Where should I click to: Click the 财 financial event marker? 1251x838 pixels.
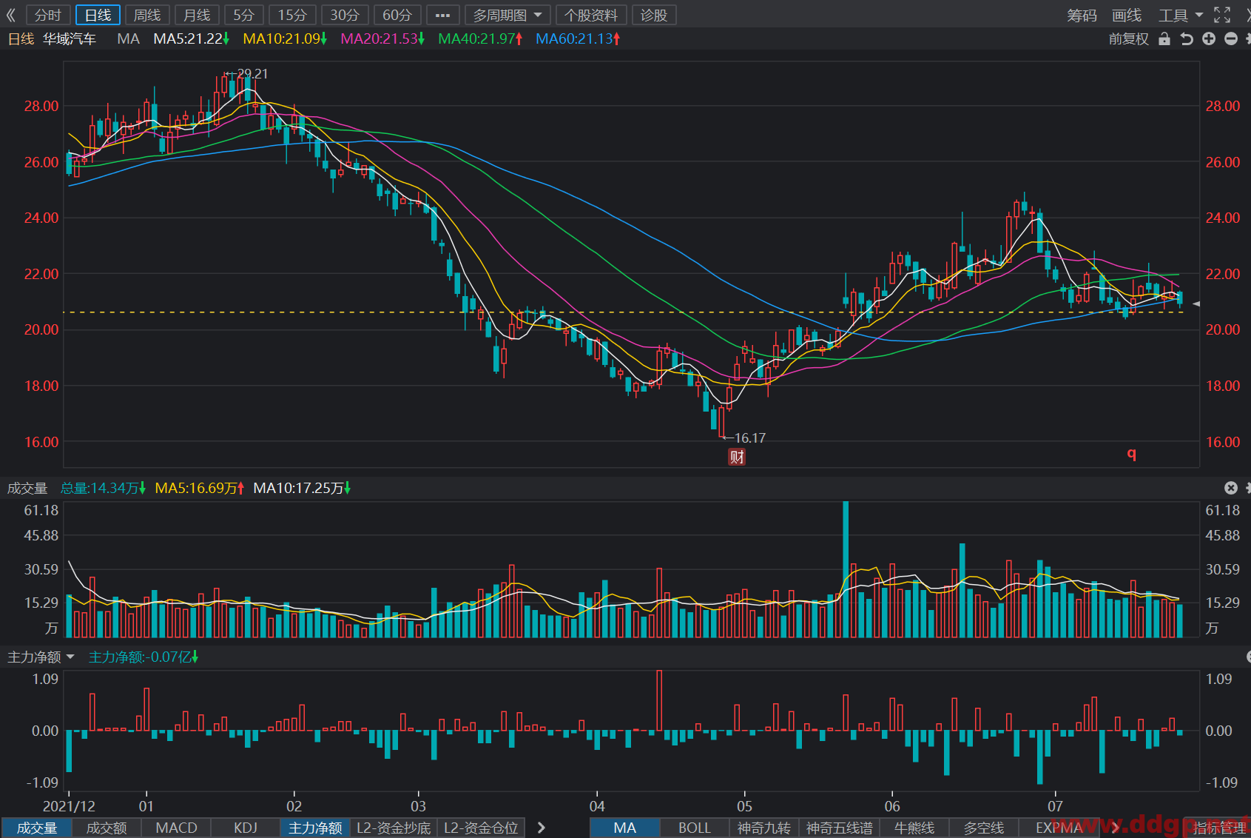(x=737, y=457)
